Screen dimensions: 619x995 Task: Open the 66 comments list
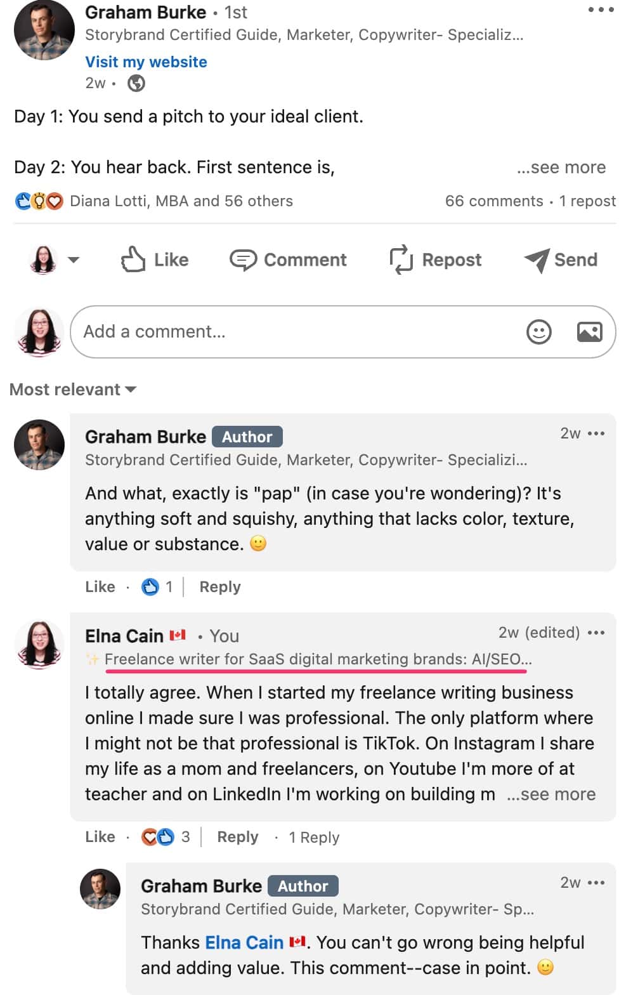tap(495, 201)
